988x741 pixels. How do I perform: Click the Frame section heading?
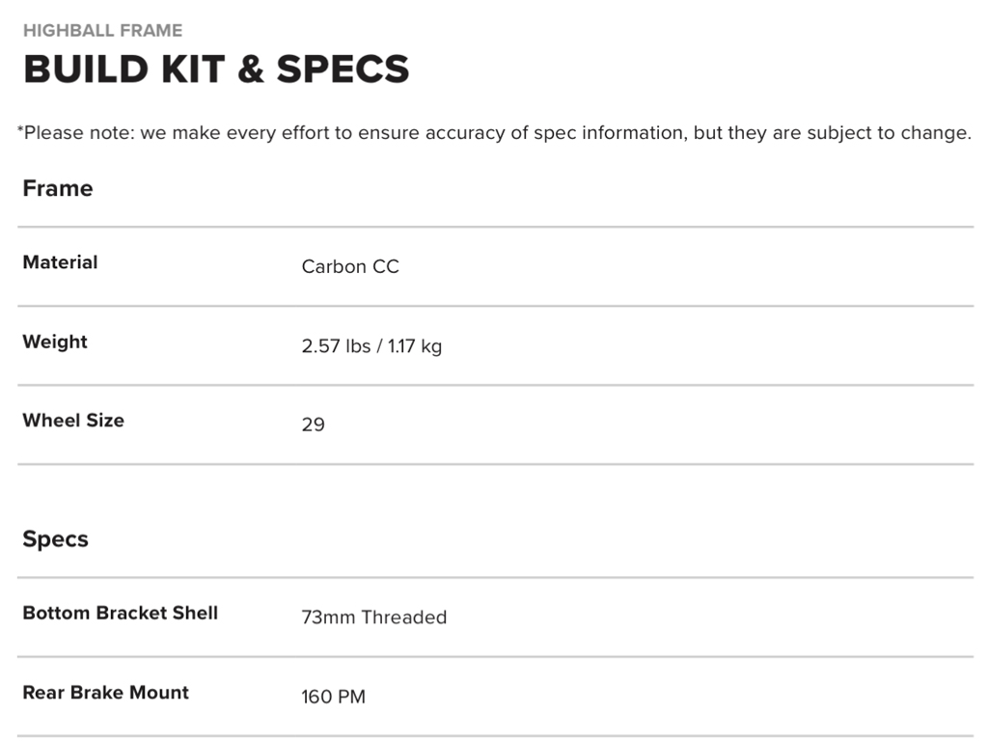click(58, 188)
